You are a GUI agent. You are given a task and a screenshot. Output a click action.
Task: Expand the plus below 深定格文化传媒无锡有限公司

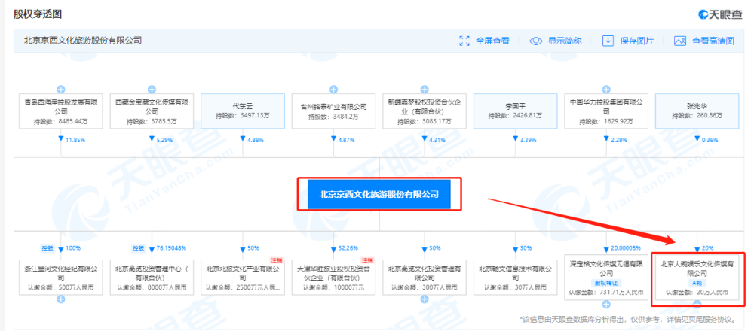(606, 304)
